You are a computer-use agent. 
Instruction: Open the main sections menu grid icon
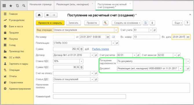(4, 6)
